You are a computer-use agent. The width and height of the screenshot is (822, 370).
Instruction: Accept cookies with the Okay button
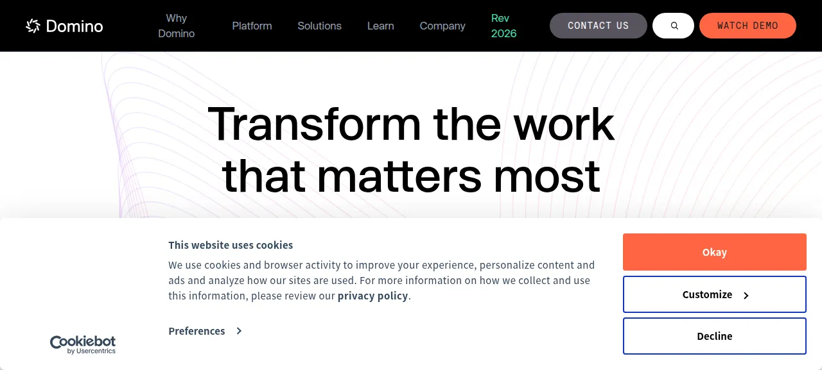pos(715,252)
